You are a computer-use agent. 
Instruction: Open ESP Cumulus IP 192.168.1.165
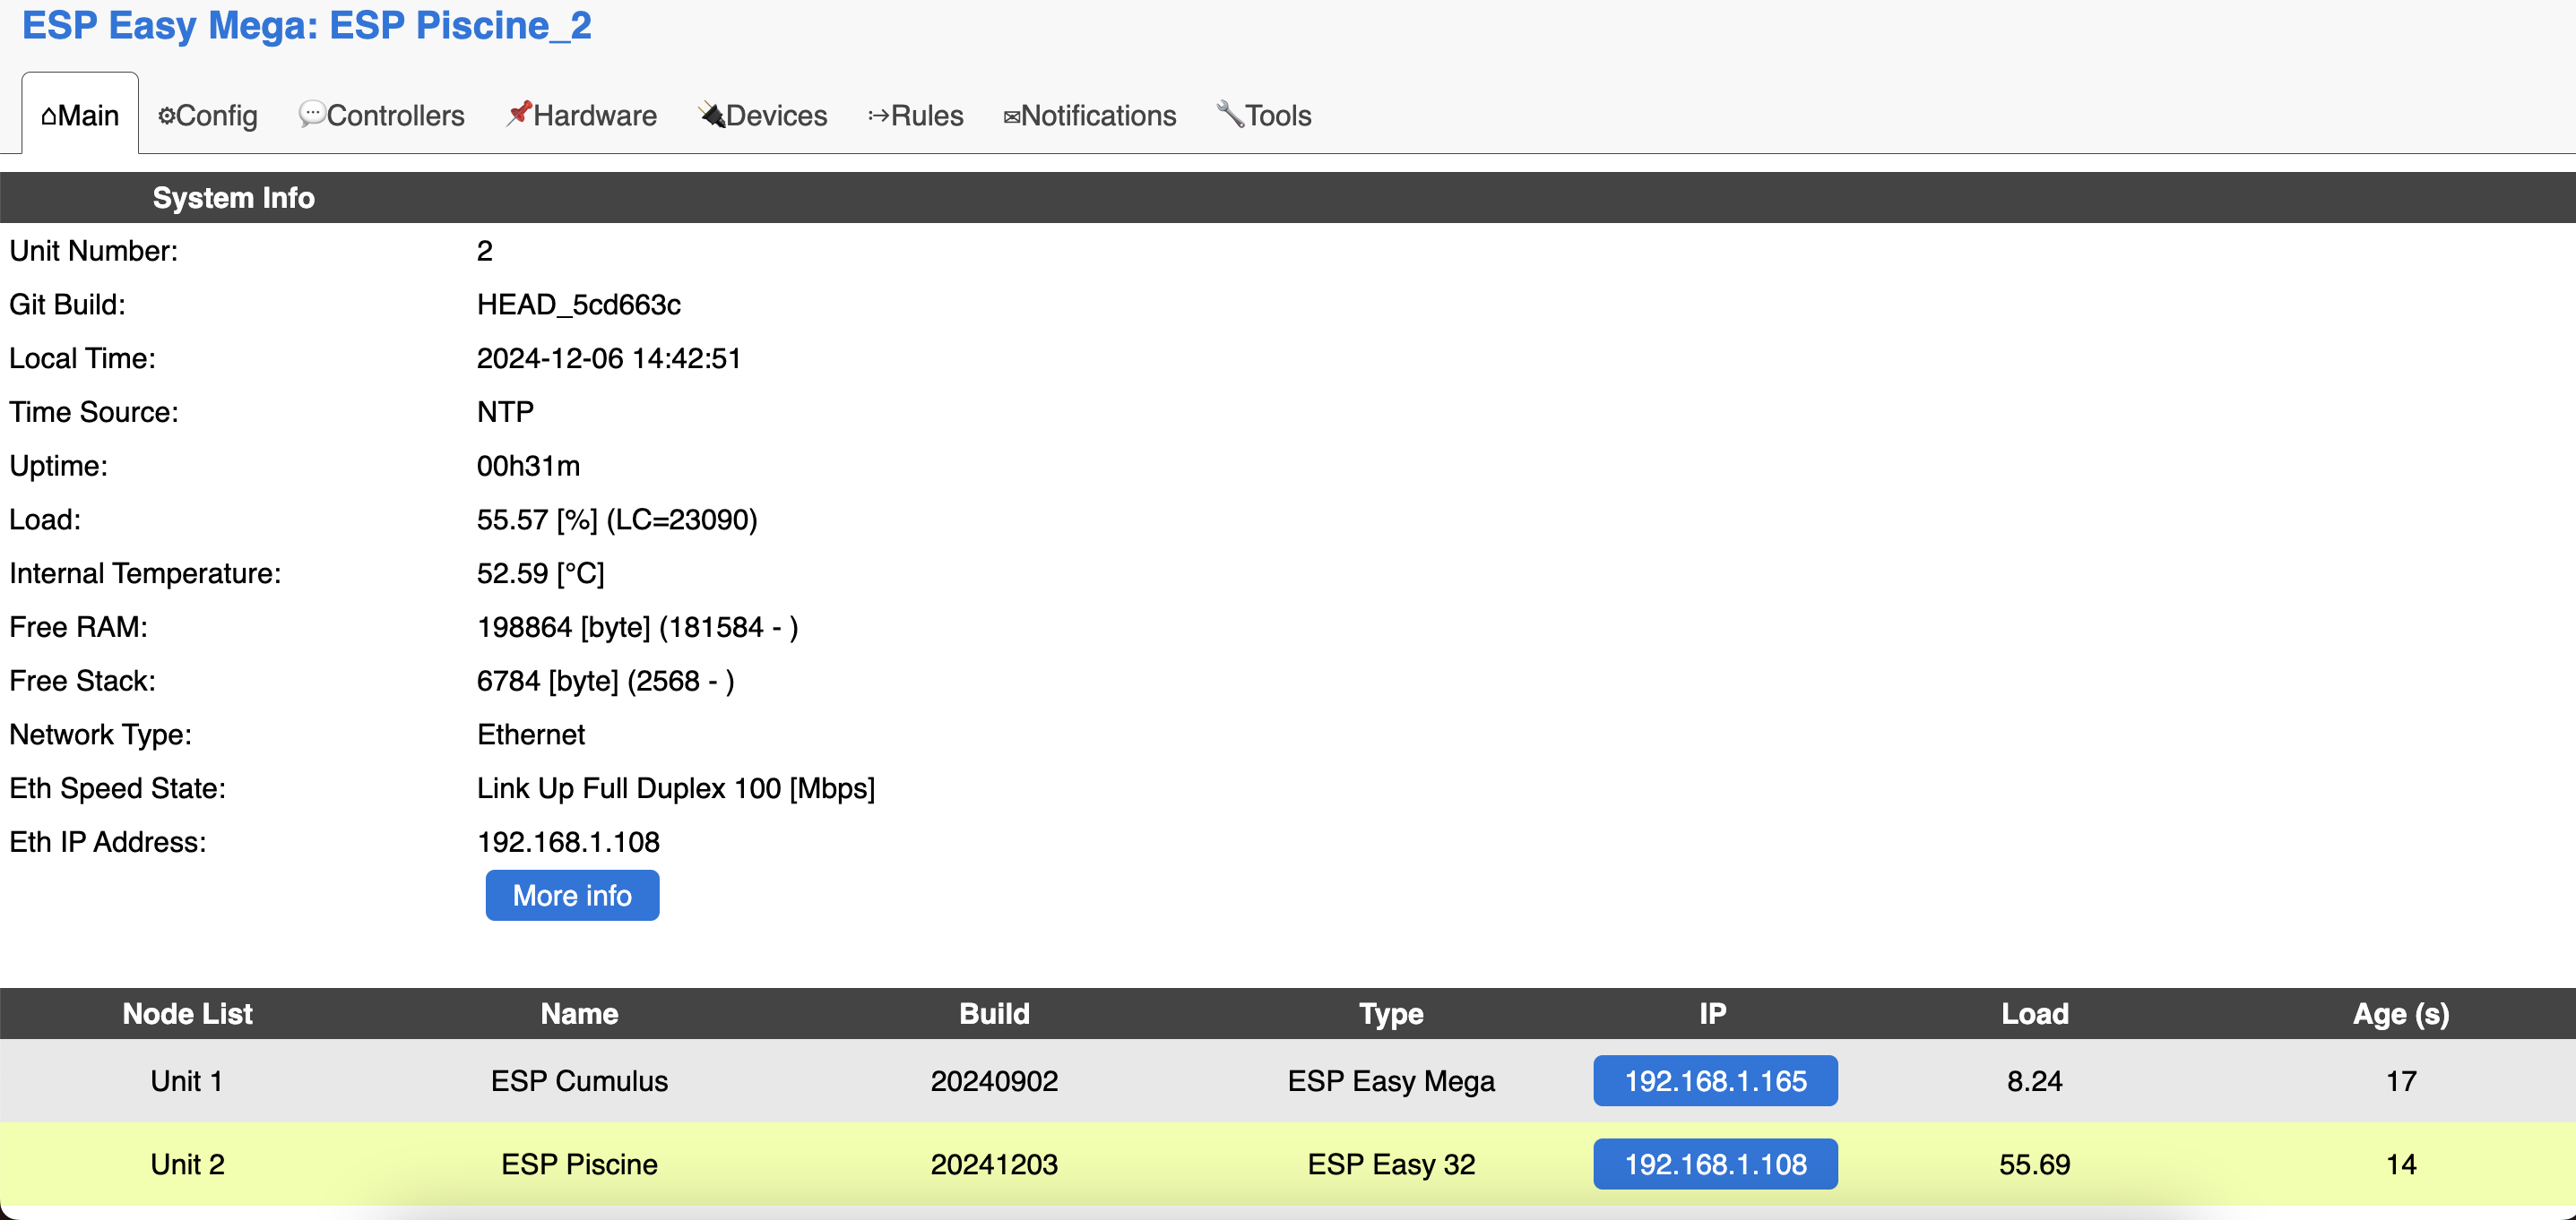1714,1080
